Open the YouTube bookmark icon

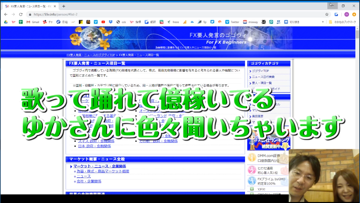click(103, 22)
